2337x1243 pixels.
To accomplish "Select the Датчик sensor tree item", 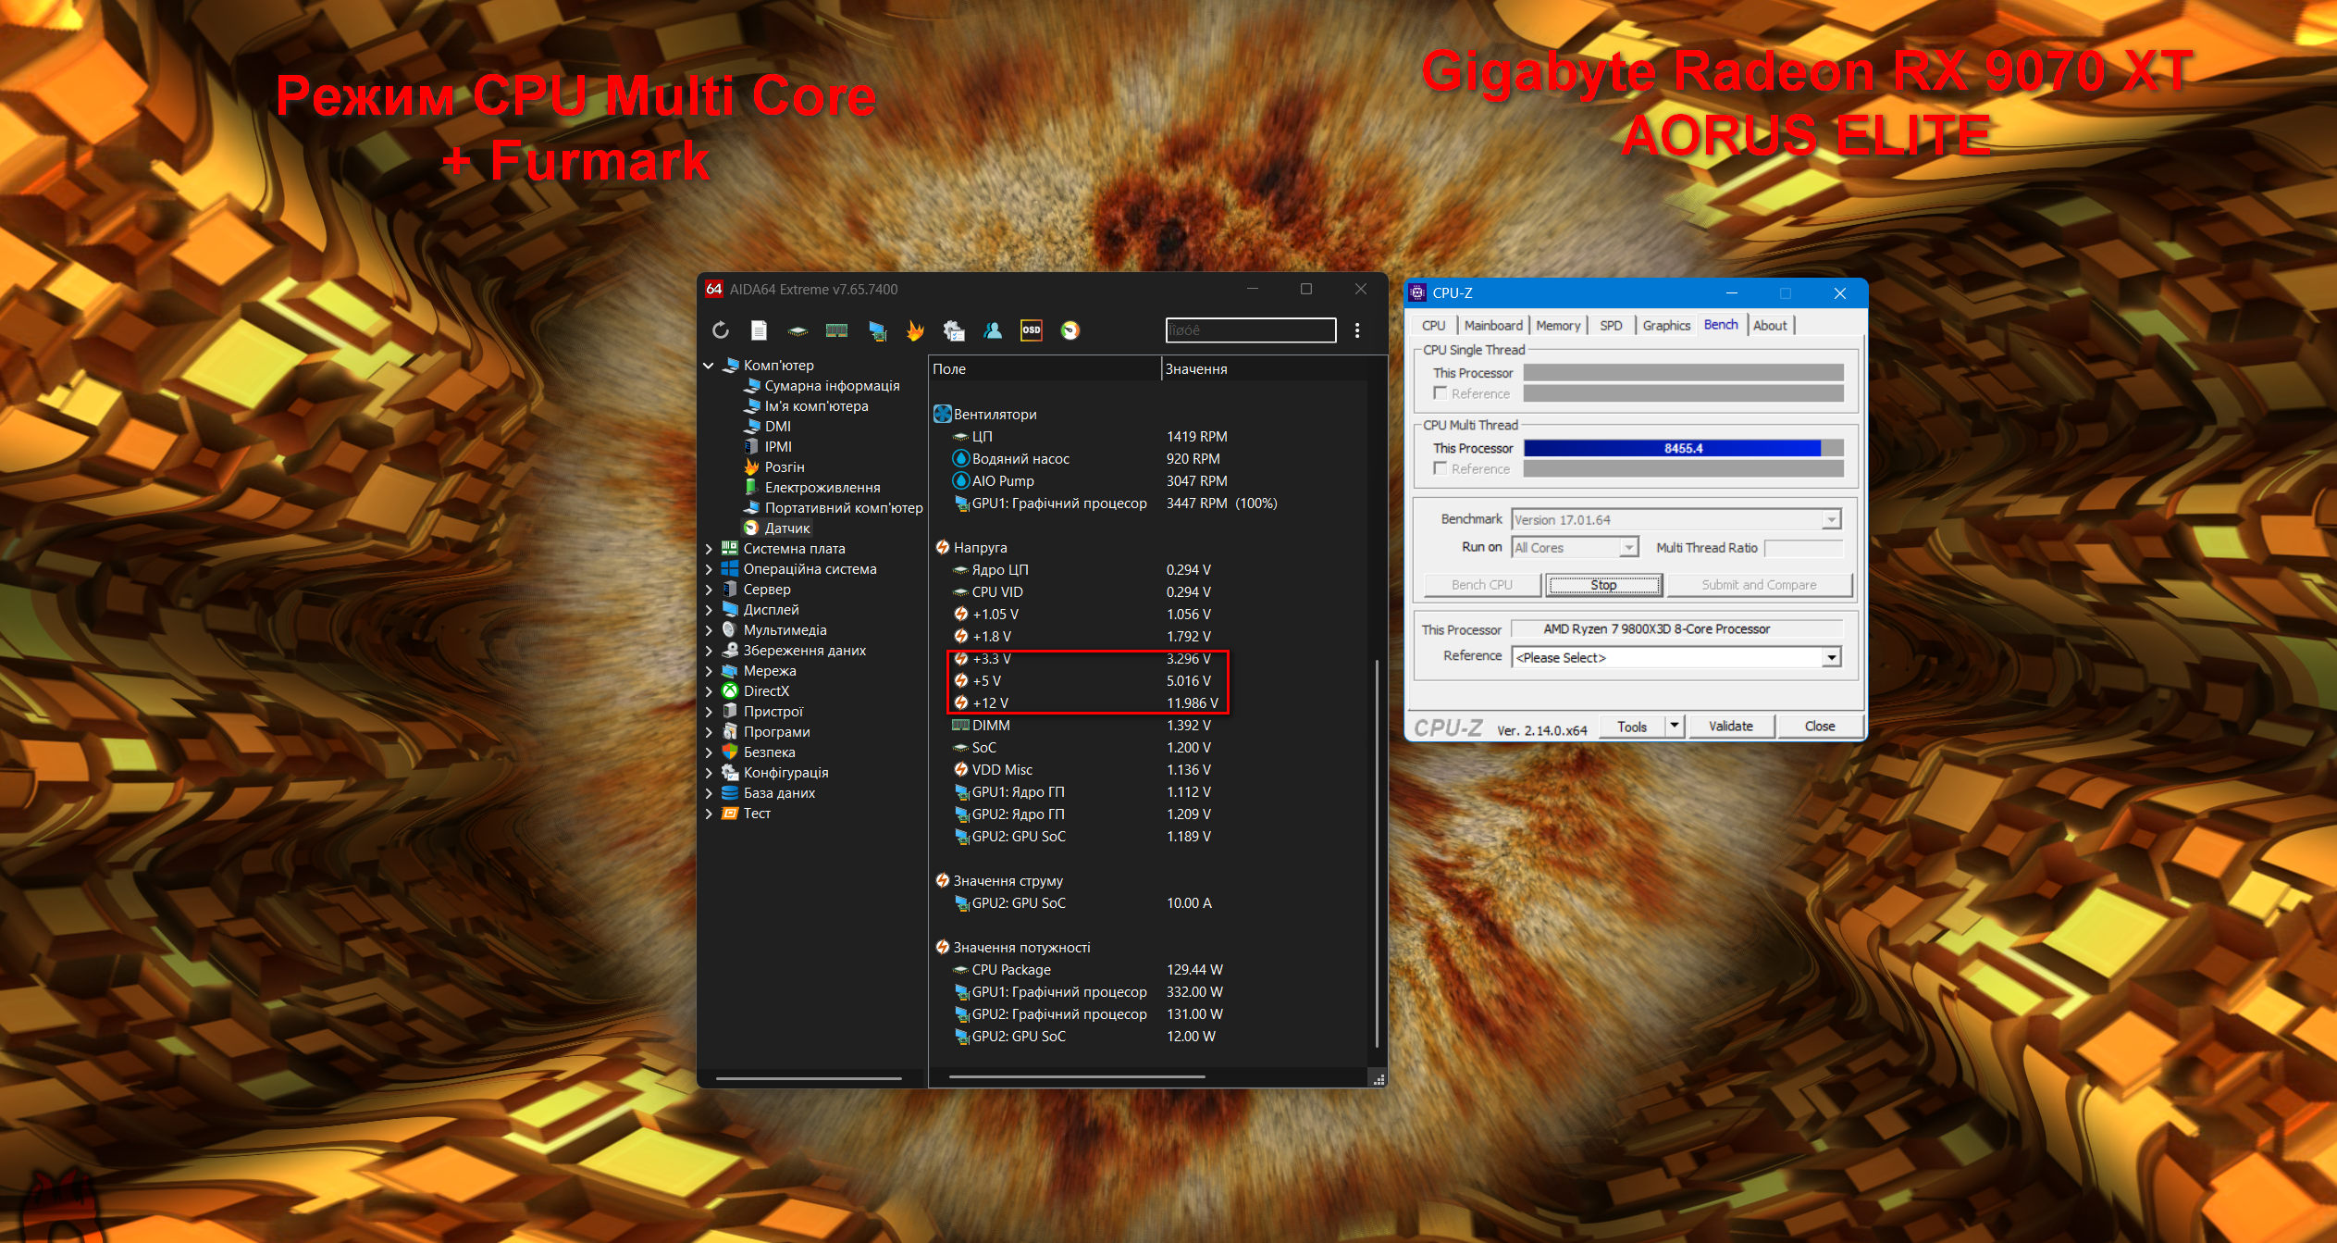I will 786,528.
